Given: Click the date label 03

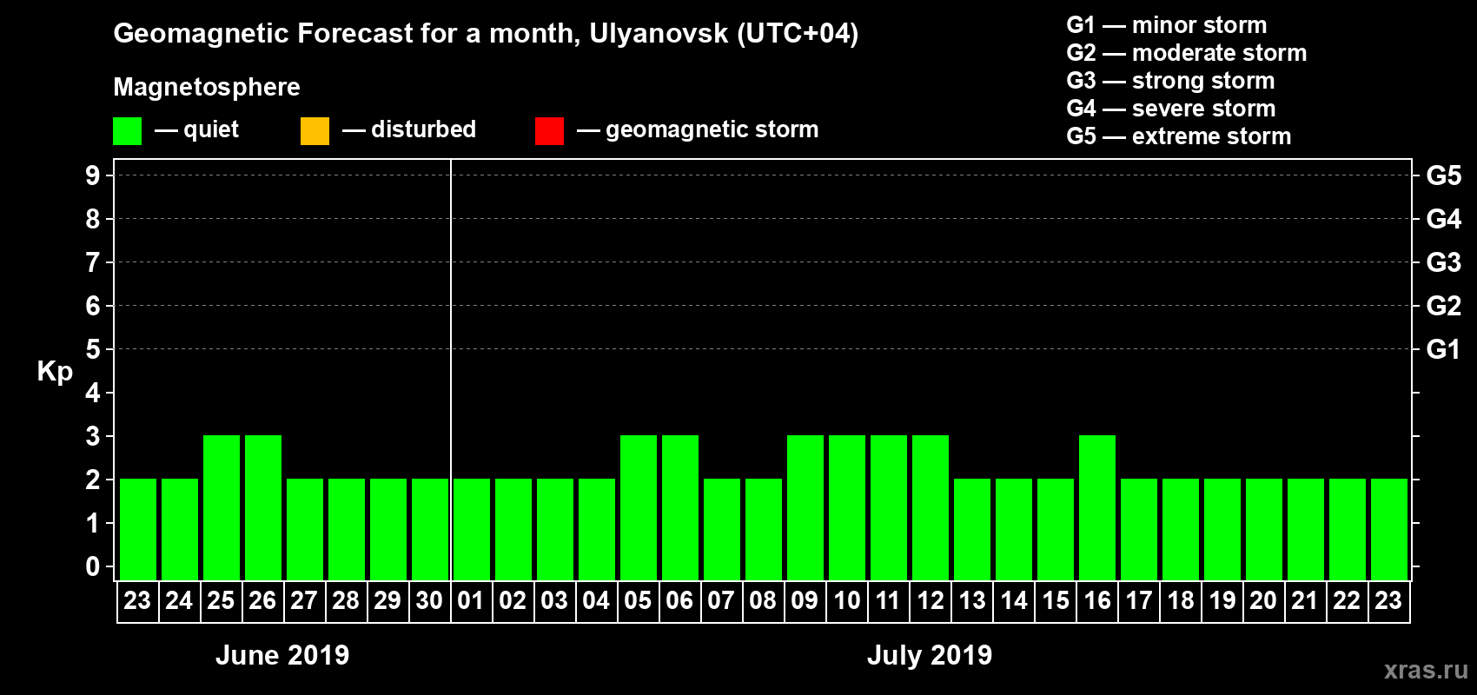Looking at the screenshot, I should coord(554,600).
